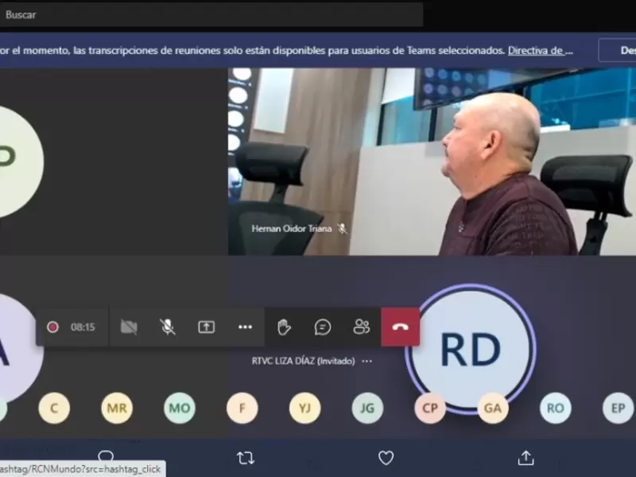This screenshot has width=636, height=477.
Task: Click the CP participant avatar
Action: [x=430, y=408]
